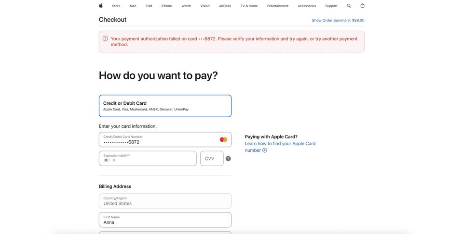Click the Mastercard logo in card field
Image resolution: width=463 pixels, height=234 pixels.
[223, 139]
